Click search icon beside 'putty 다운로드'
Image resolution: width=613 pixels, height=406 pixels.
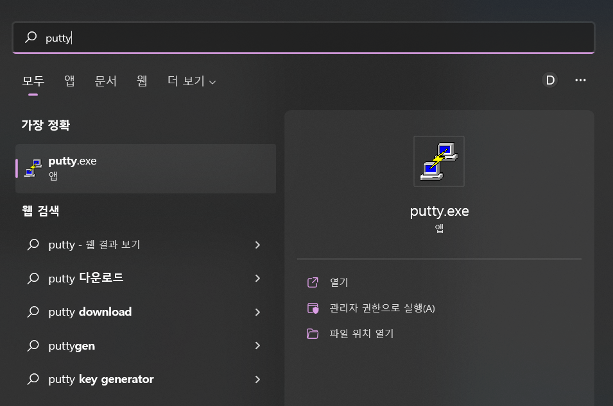pos(33,278)
